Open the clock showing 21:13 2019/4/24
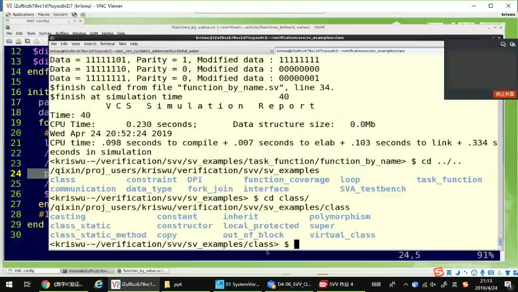The width and height of the screenshot is (518, 292). pos(486,284)
